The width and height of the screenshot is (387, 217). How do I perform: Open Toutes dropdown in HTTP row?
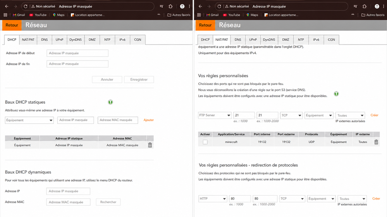point(352,199)
